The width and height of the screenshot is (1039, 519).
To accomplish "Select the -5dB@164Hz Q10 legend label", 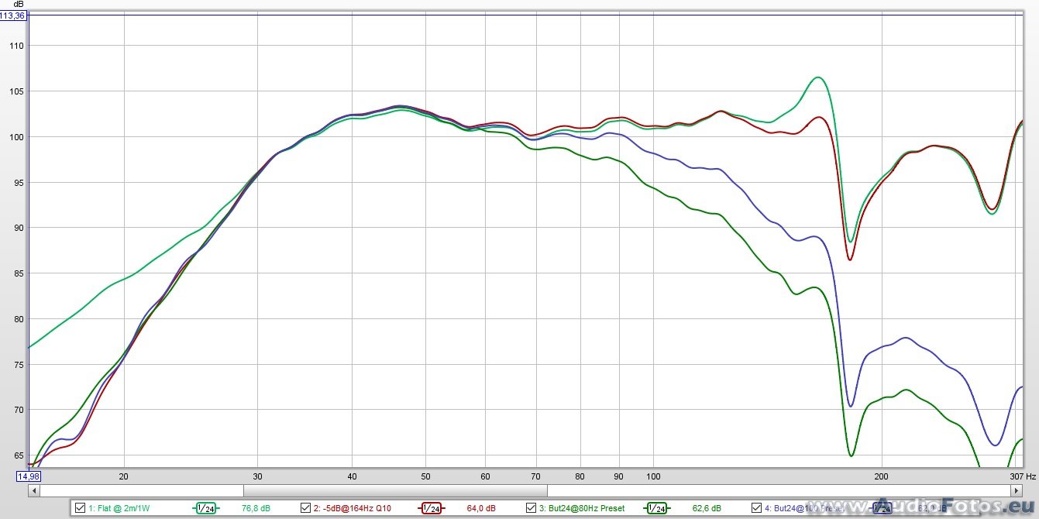I will tap(353, 508).
